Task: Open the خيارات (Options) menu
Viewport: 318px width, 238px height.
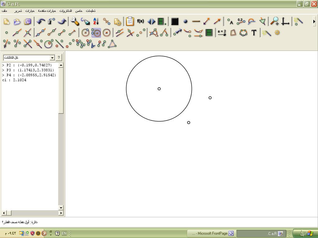Action: (30, 11)
